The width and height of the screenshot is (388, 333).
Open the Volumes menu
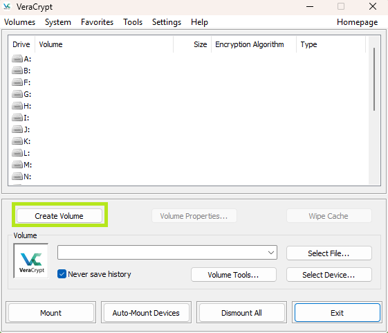(x=20, y=22)
